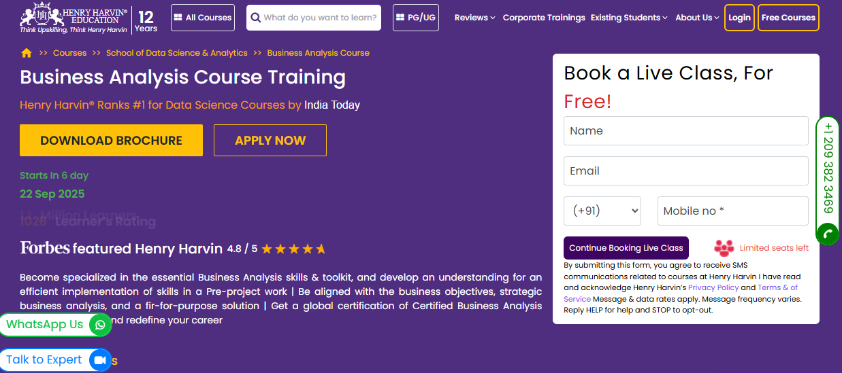The height and width of the screenshot is (373, 842).
Task: Click the green phone call icon
Action: (827, 234)
